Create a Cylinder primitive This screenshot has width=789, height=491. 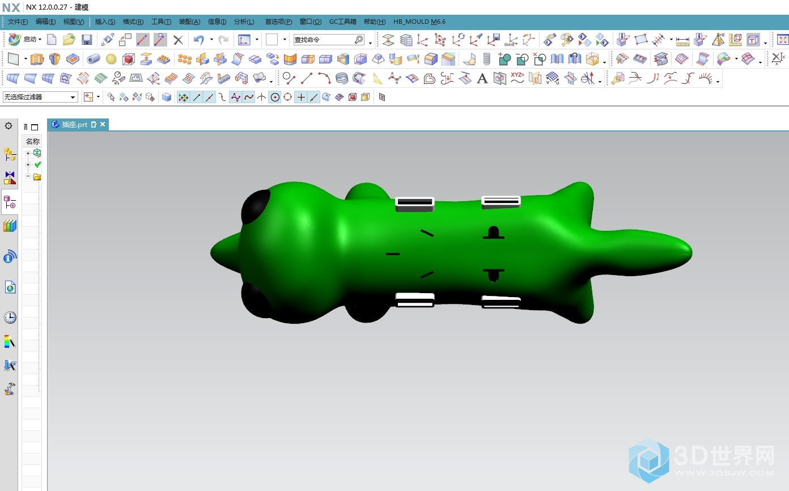coord(94,59)
